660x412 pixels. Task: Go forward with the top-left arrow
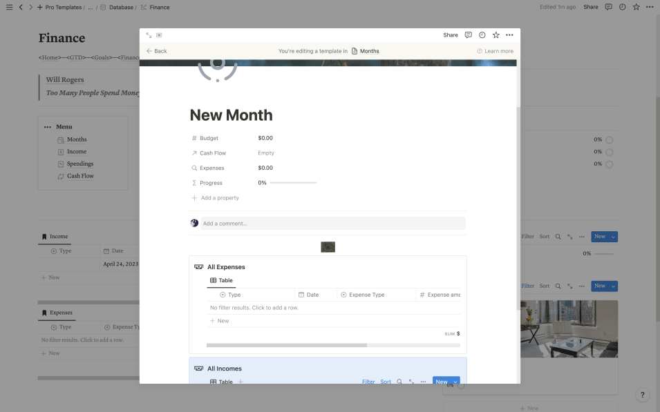pos(30,7)
